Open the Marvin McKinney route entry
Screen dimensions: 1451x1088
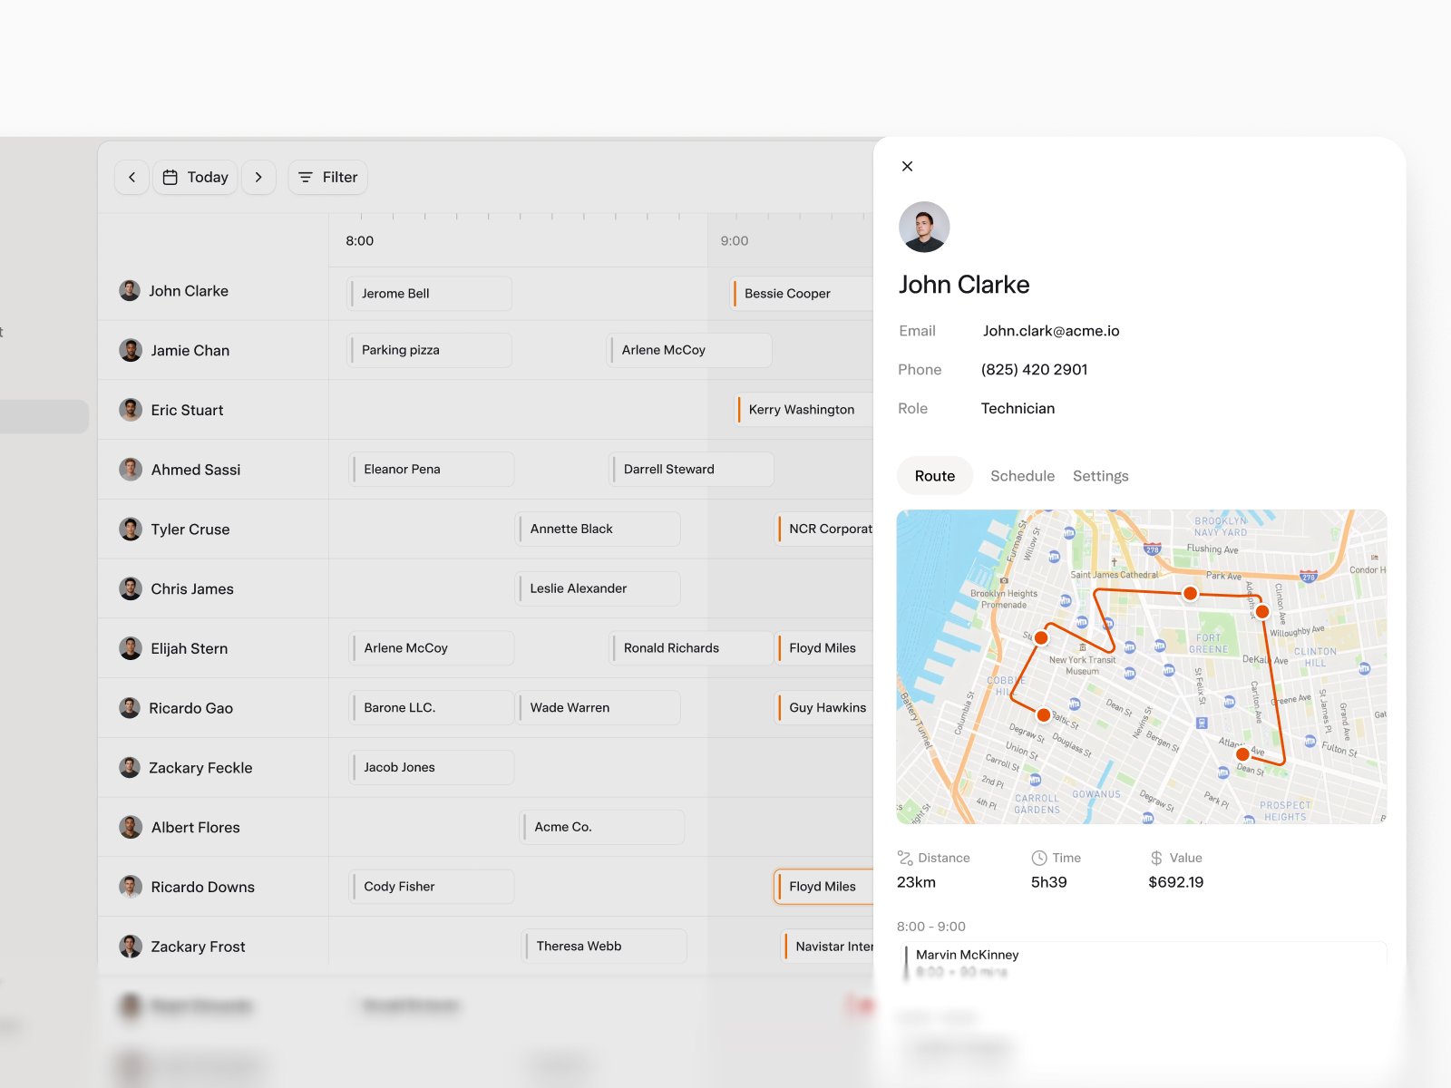(1143, 963)
